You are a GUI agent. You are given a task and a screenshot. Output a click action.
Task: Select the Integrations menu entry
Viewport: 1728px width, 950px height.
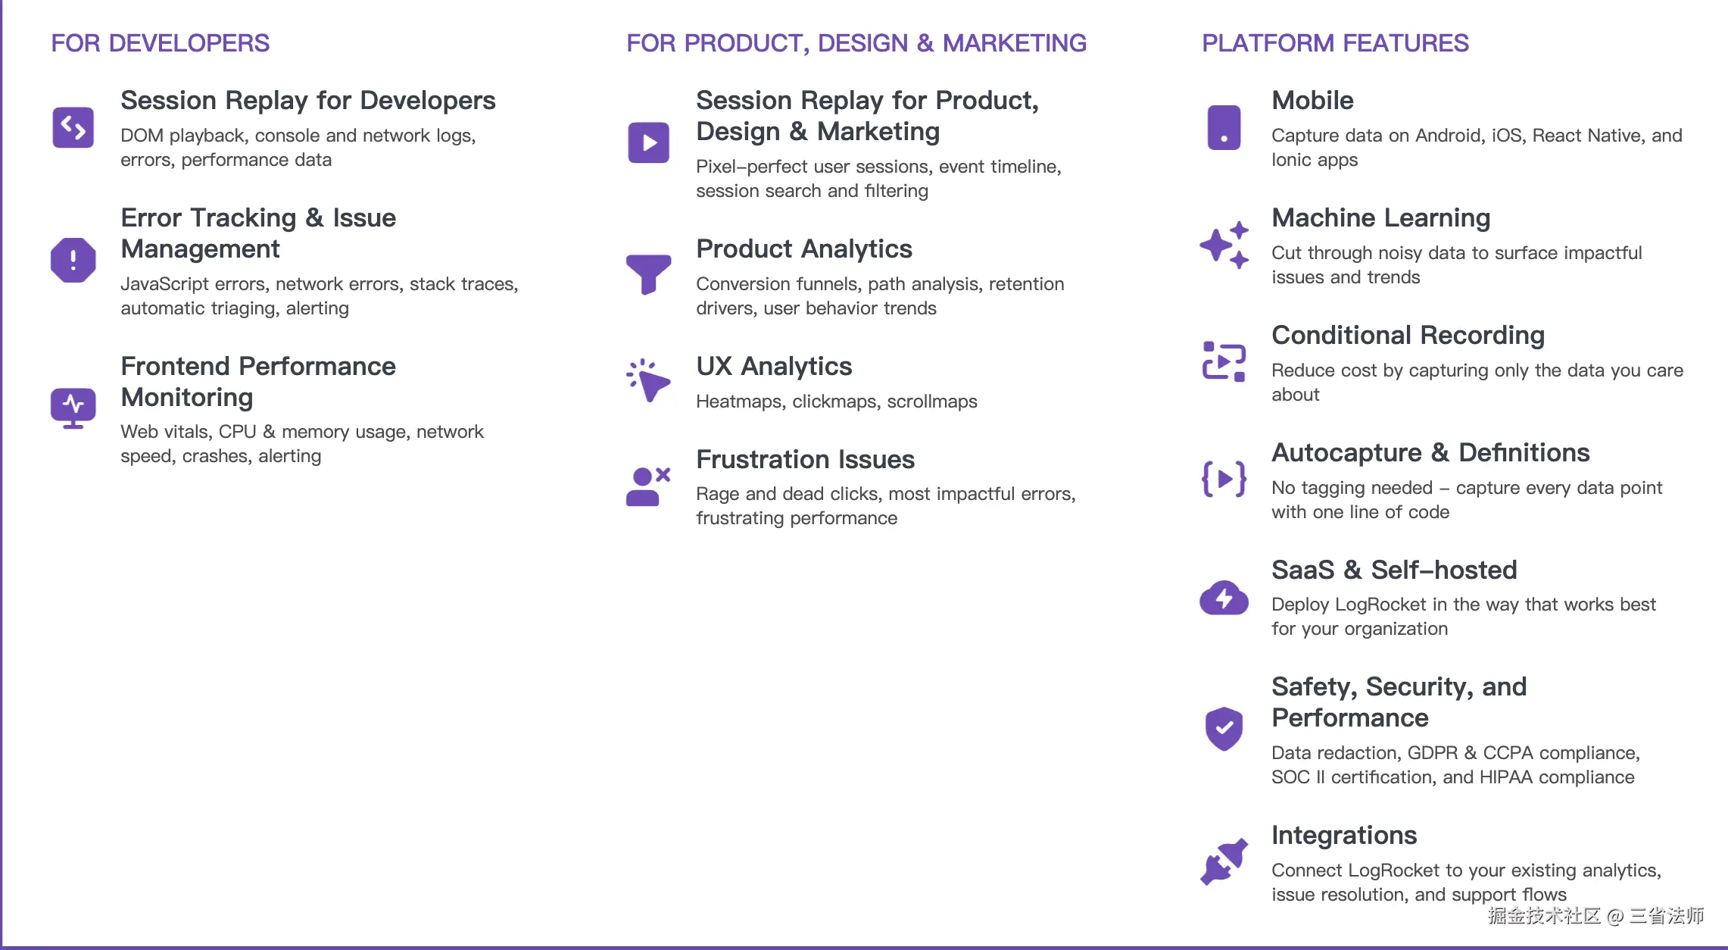(x=1343, y=835)
